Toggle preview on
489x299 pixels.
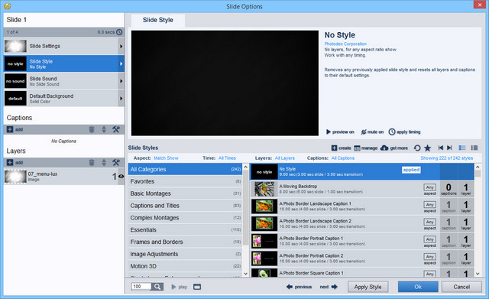click(x=340, y=132)
